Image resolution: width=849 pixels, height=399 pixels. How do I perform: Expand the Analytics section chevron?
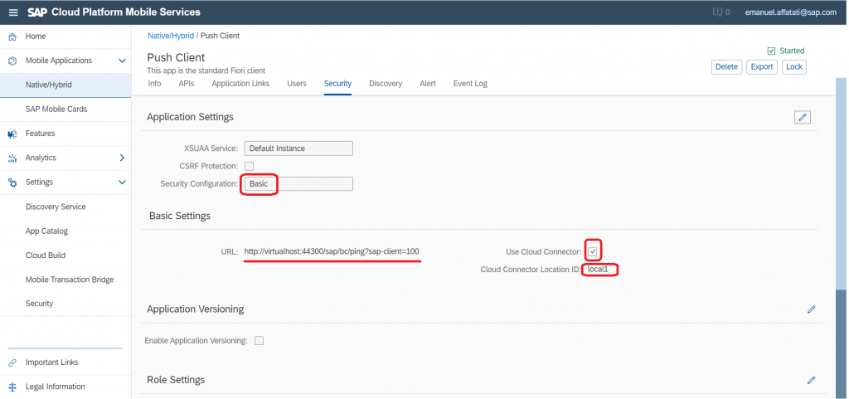coord(122,158)
